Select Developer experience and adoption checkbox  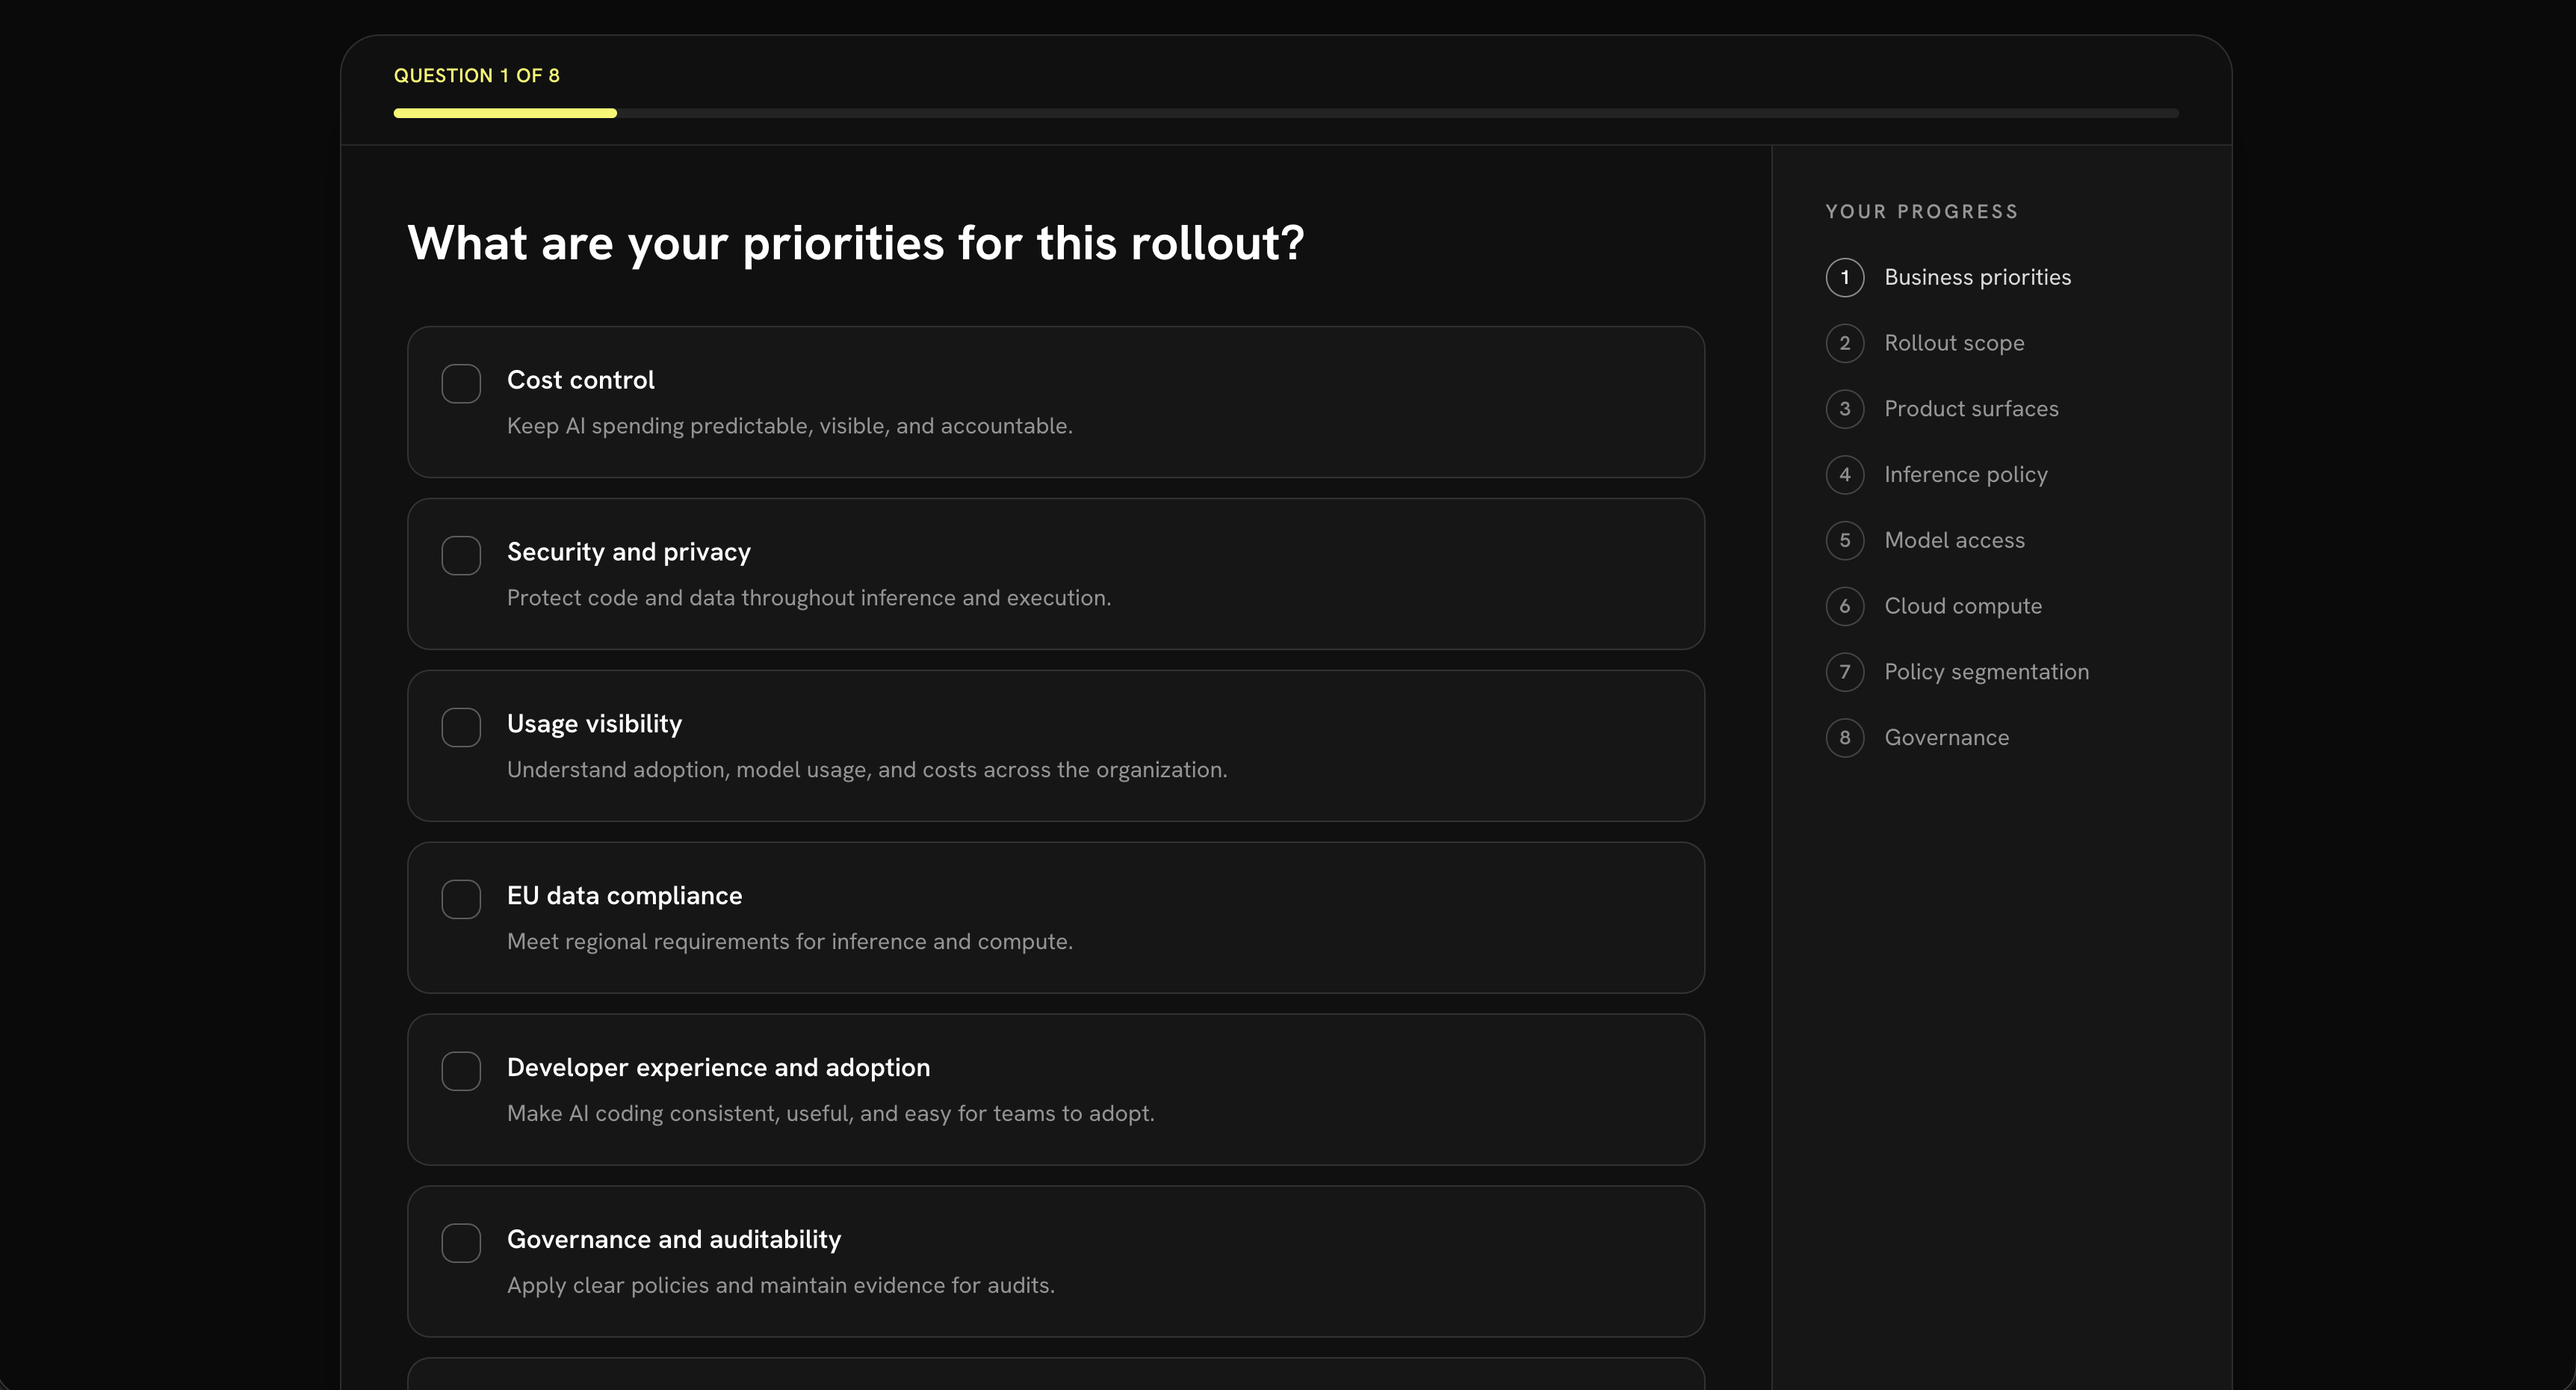click(461, 1071)
